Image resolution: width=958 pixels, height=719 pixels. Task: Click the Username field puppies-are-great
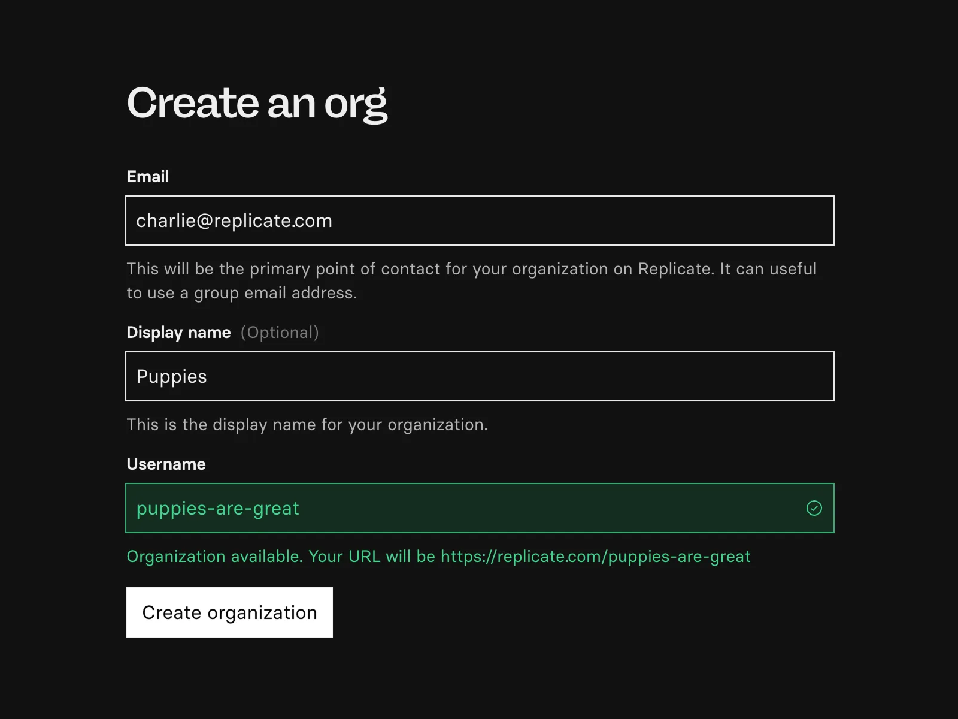coord(480,508)
